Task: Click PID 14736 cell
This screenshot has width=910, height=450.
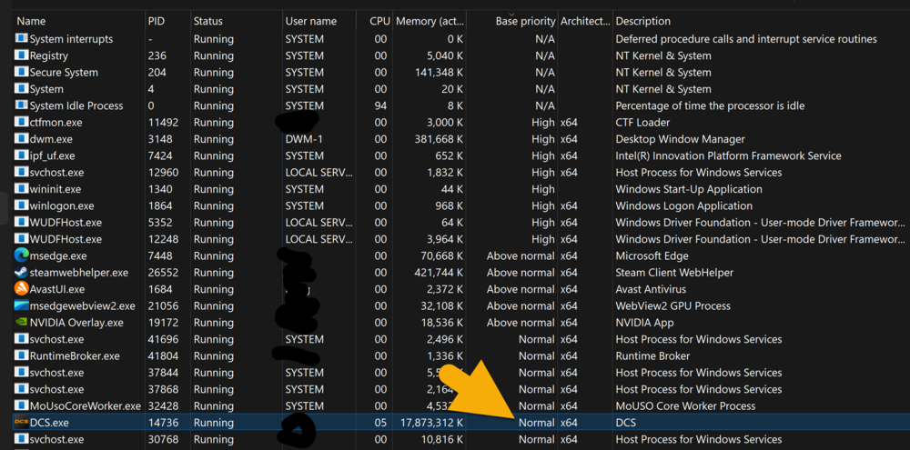Action: tap(163, 423)
